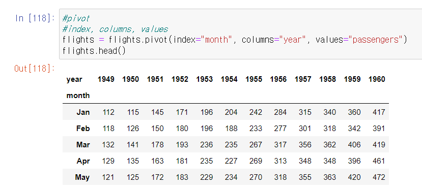
Task: Select the 1955 column header
Action: coord(254,79)
